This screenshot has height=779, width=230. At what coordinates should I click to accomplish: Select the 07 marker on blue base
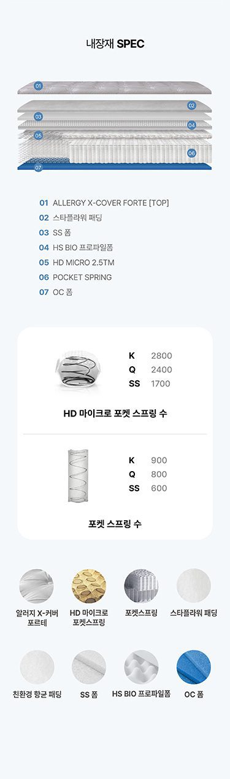38,167
